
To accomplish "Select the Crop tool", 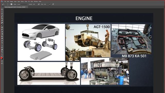I will [x=2, y=18].
